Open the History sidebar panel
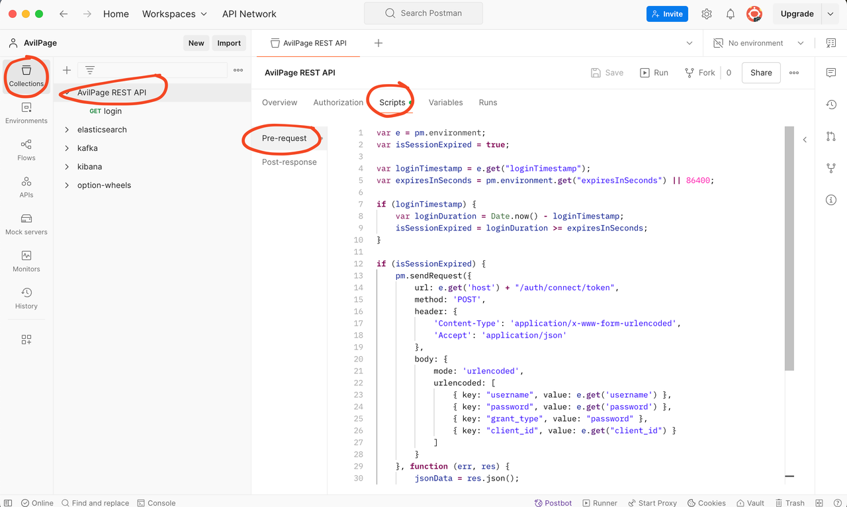 point(26,299)
